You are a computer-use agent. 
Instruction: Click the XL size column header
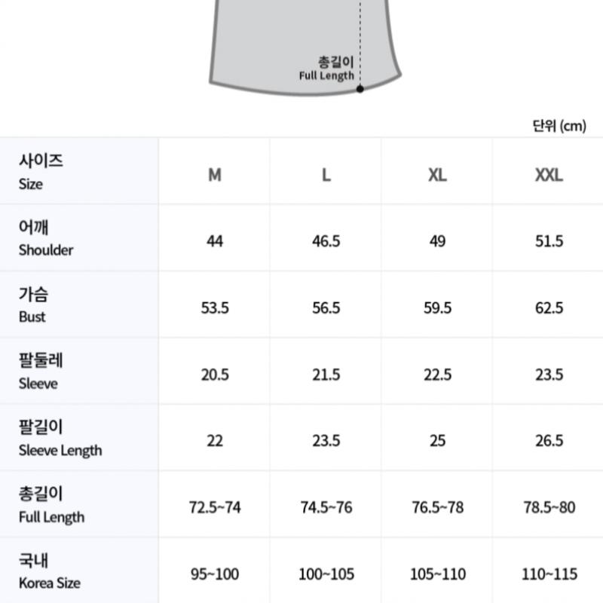tap(437, 175)
